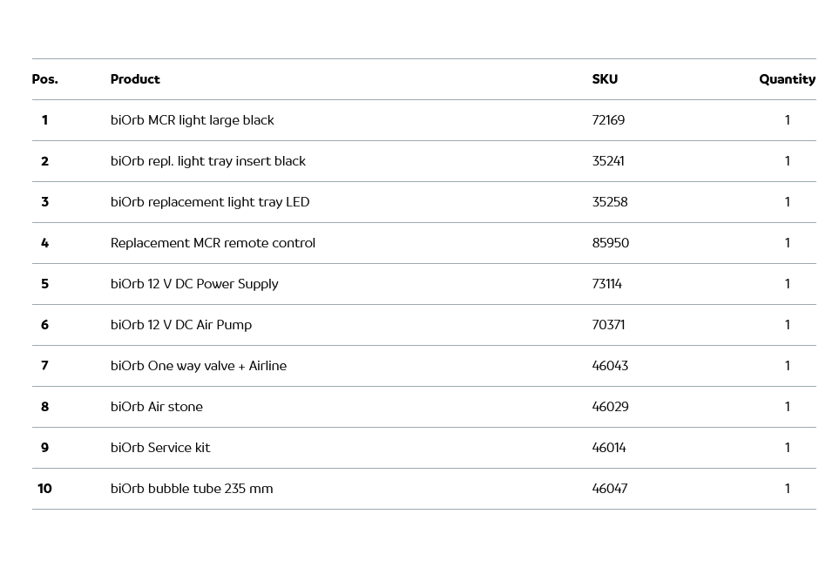The width and height of the screenshot is (839, 568).
Task: Click Replacement MCR remote control product
Action: point(213,243)
